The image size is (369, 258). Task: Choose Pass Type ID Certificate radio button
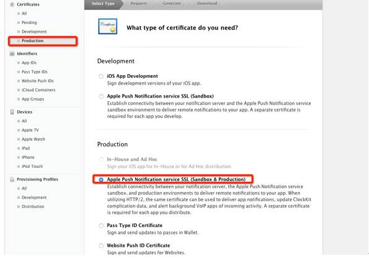pos(101,225)
